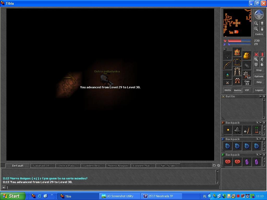Click the Logout button
This screenshot has height=200, width=267.
pyautogui.click(x=259, y=90)
